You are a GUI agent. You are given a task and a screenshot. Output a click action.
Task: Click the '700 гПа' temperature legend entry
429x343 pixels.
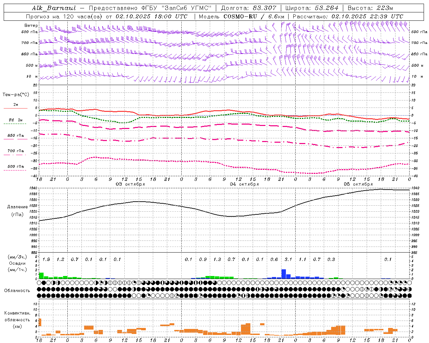16,151
